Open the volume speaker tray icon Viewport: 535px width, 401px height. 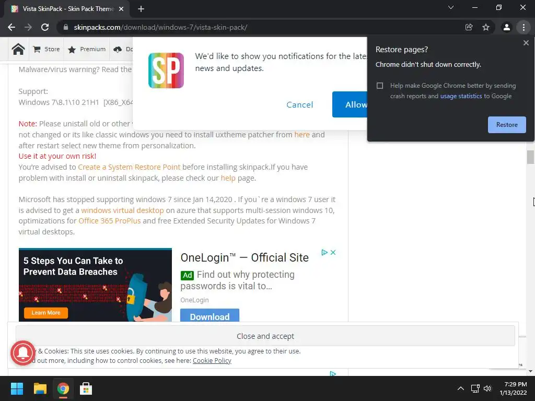[487, 388]
